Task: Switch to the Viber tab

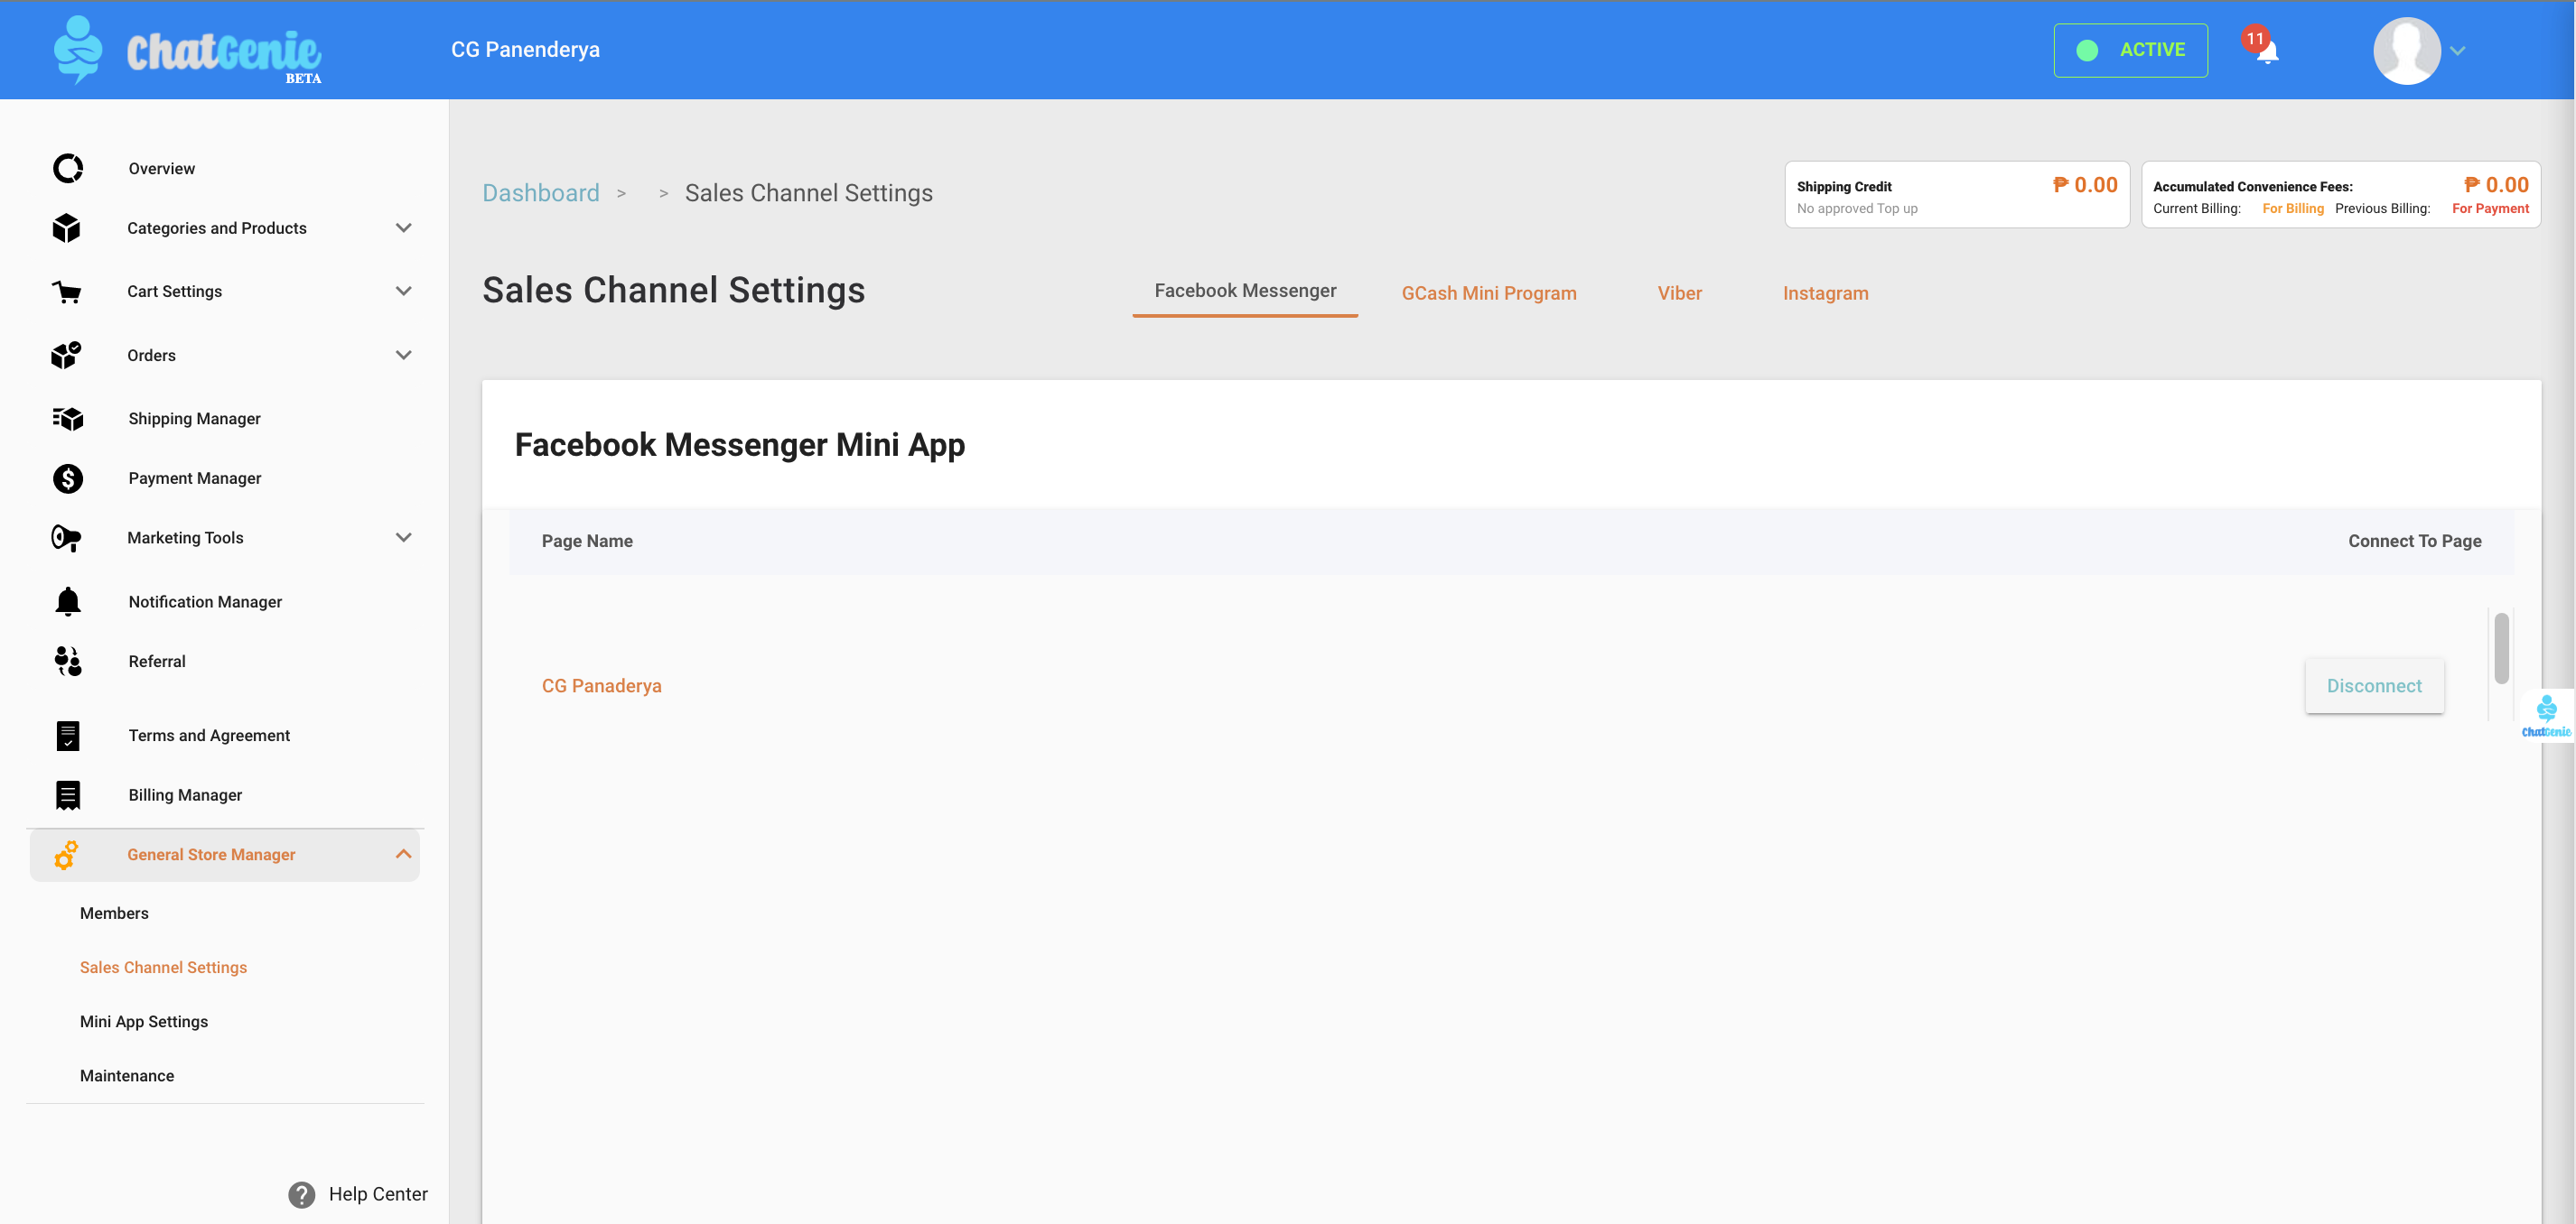Action: click(x=1680, y=292)
